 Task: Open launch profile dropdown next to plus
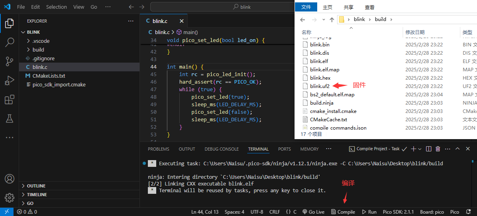[420, 149]
